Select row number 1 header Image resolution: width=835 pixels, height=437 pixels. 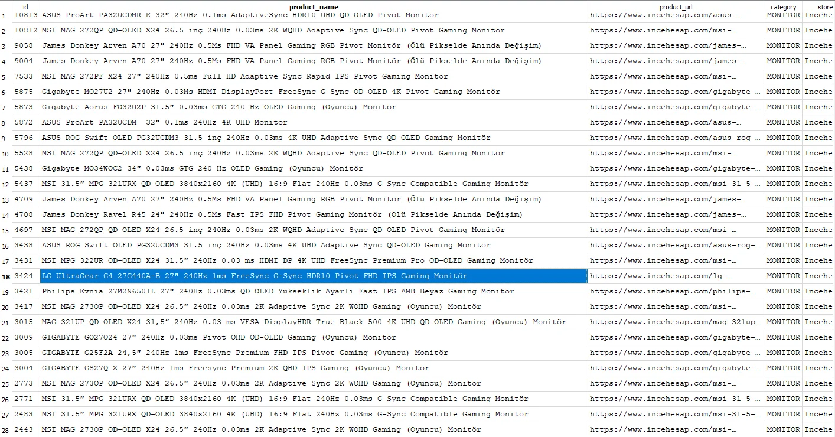[x=5, y=15]
